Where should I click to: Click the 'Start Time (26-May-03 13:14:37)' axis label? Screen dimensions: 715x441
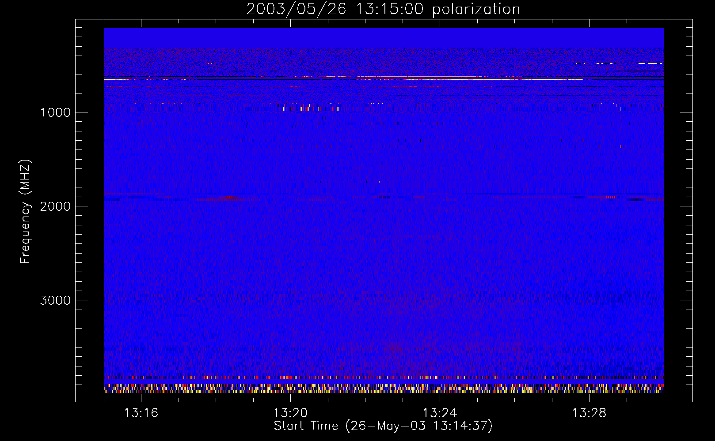tap(383, 426)
